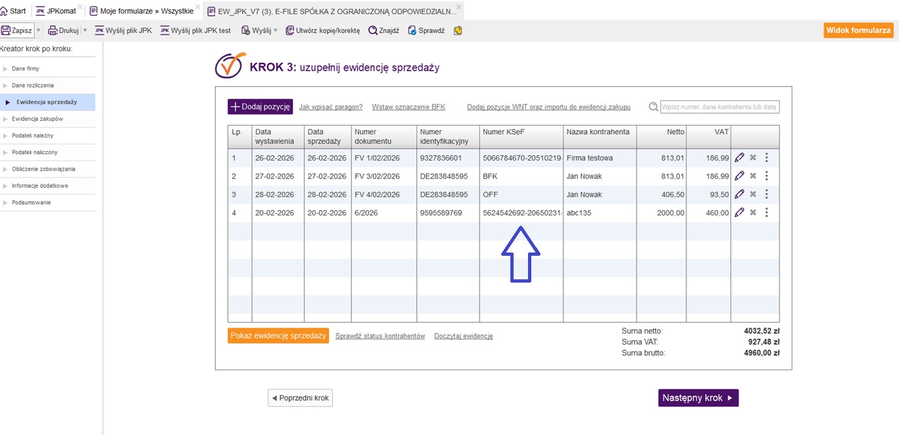Click the Wyślij plik JPK test toolbar item
The width and height of the screenshot is (899, 435).
point(196,31)
